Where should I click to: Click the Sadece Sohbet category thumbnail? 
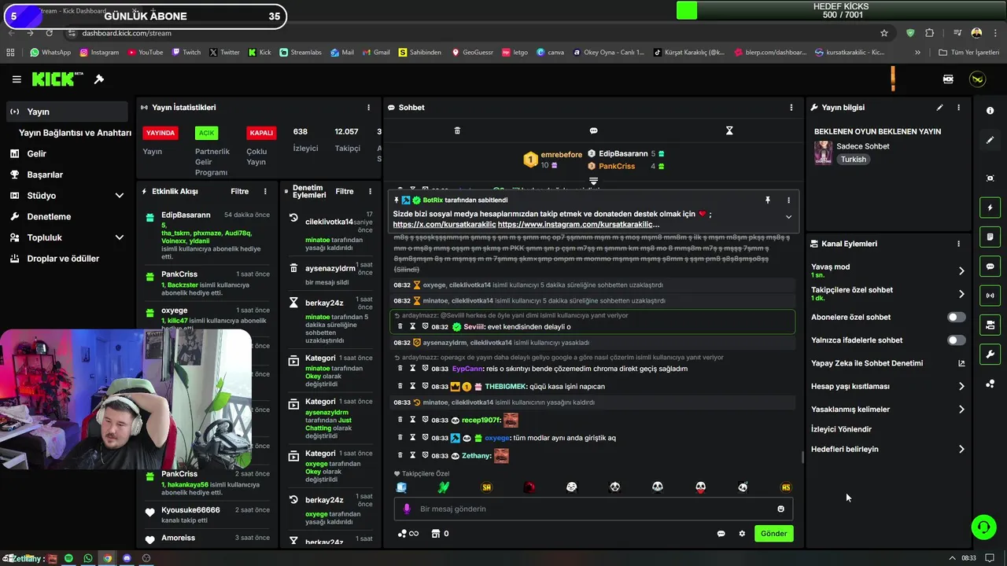pyautogui.click(x=823, y=153)
